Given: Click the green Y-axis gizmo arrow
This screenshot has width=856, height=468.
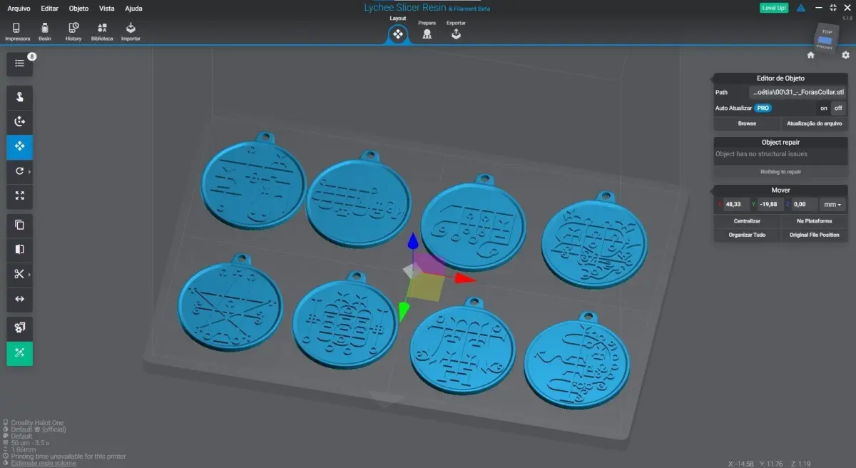Looking at the screenshot, I should click(404, 310).
